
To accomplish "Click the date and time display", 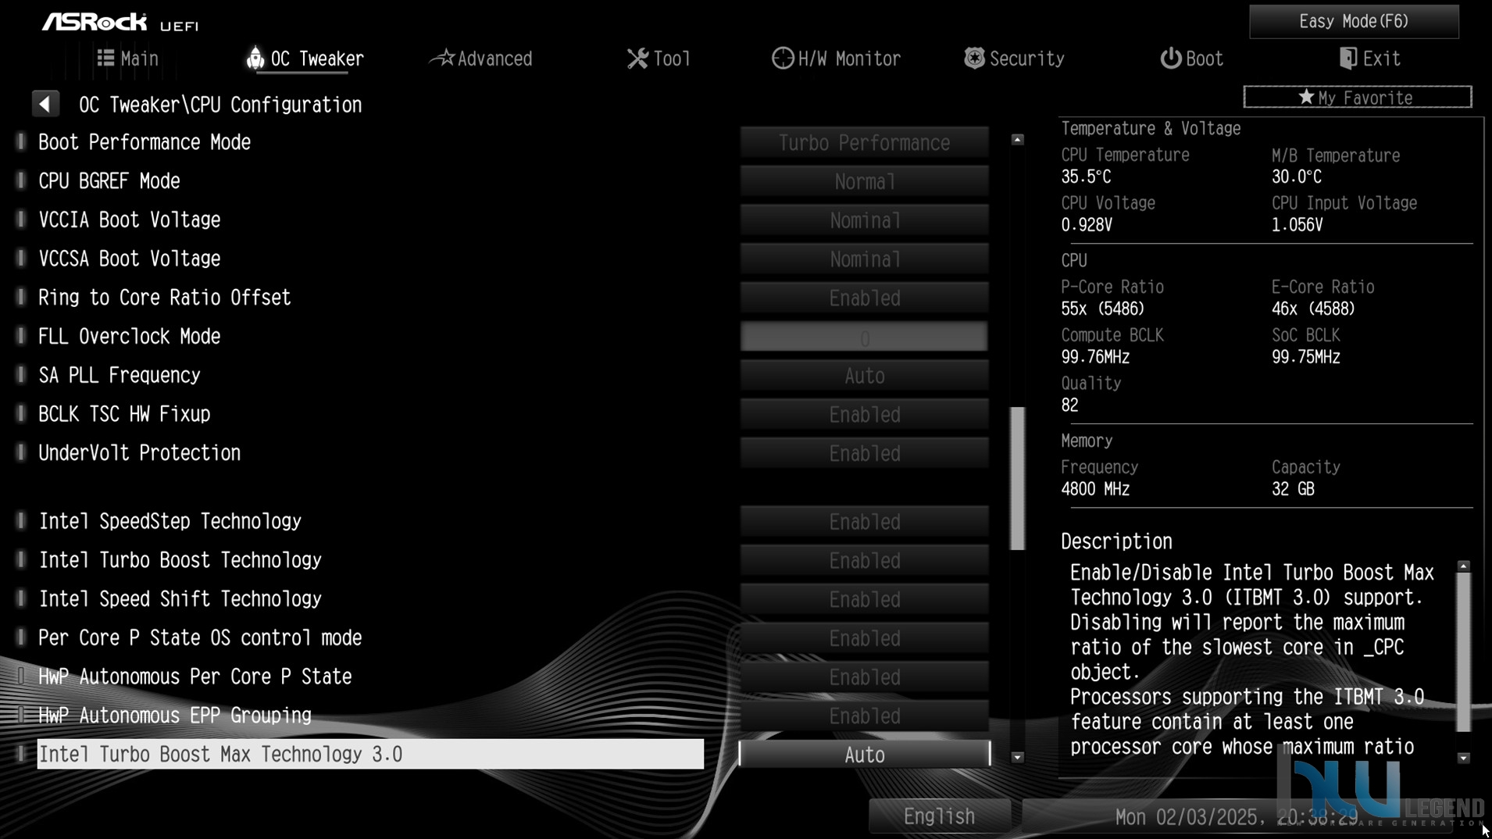I will tap(1237, 817).
